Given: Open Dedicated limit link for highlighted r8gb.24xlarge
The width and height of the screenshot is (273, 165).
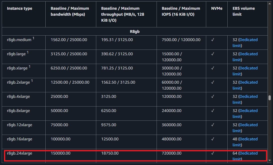Looking at the screenshot, I should pos(248,153).
